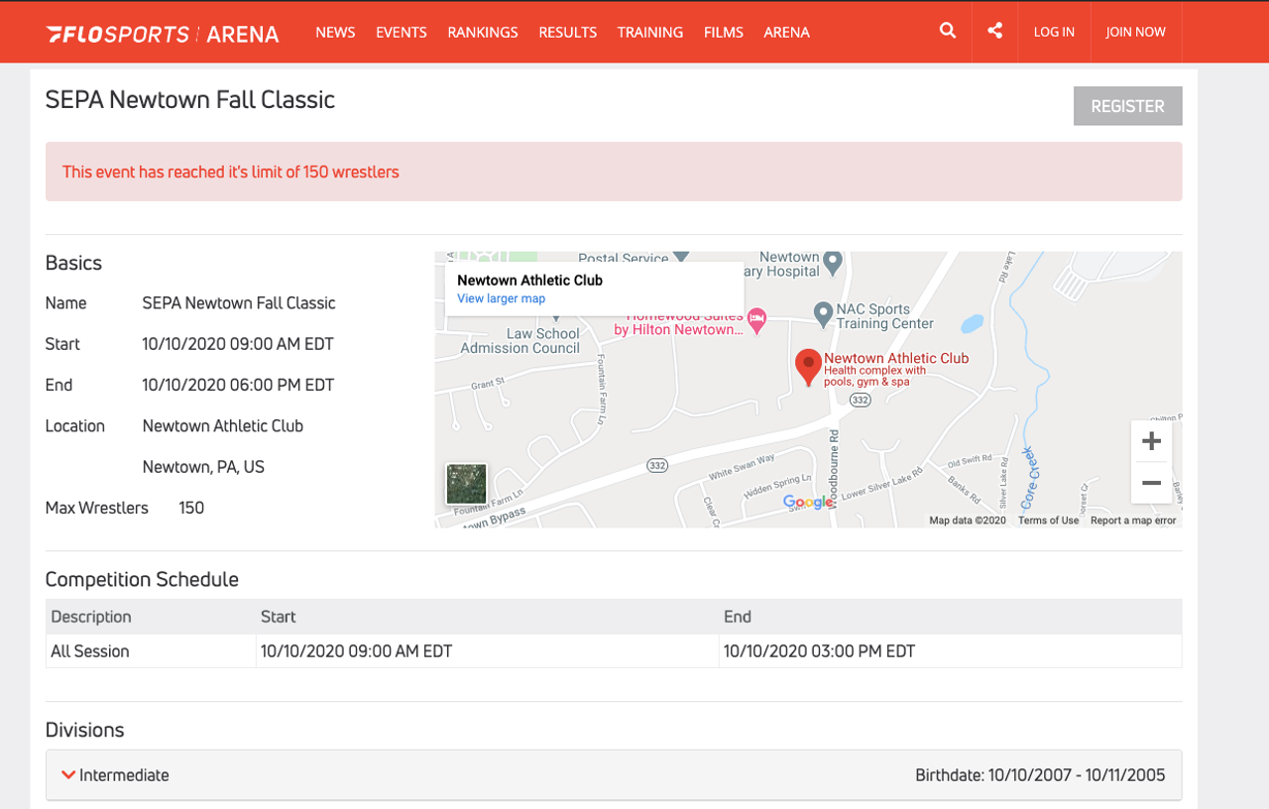Click Report a map error
This screenshot has width=1269, height=809.
tap(1133, 519)
